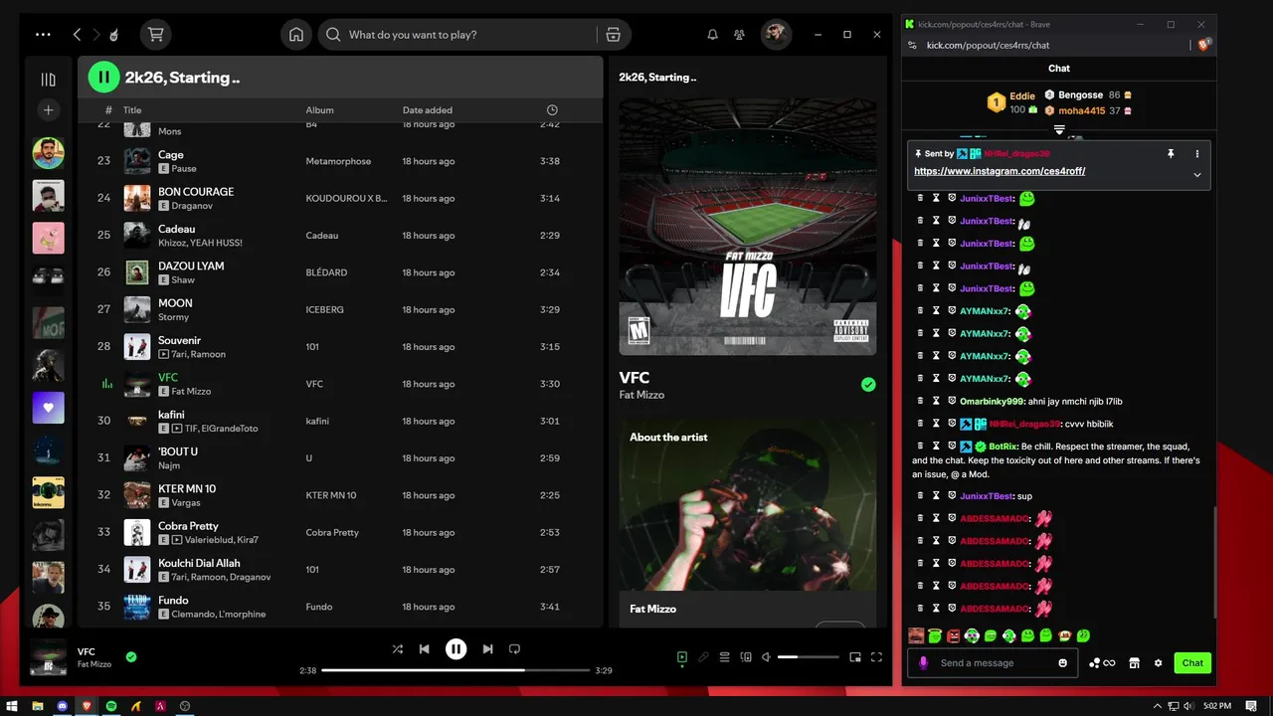
Task: Open Spotify notifications bell
Action: click(x=712, y=34)
